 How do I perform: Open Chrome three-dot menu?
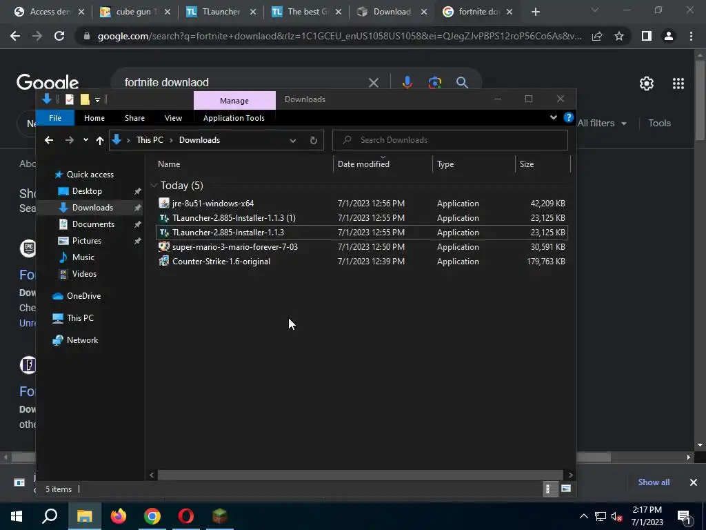[691, 36]
